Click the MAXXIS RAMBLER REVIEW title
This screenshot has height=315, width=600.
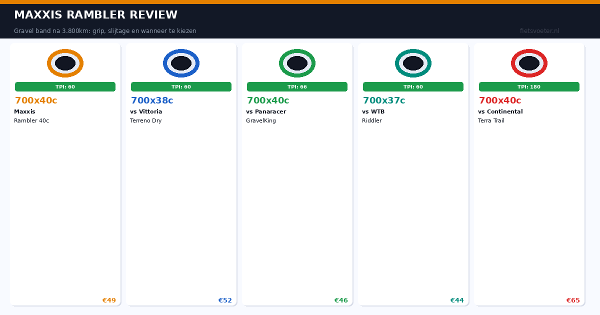(x=95, y=15)
